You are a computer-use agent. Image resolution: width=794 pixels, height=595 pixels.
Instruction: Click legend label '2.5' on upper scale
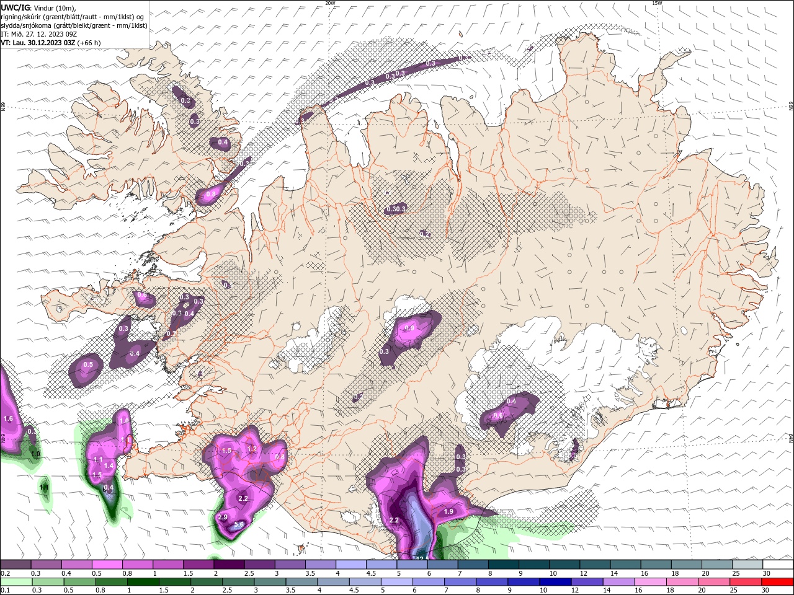tap(249, 573)
